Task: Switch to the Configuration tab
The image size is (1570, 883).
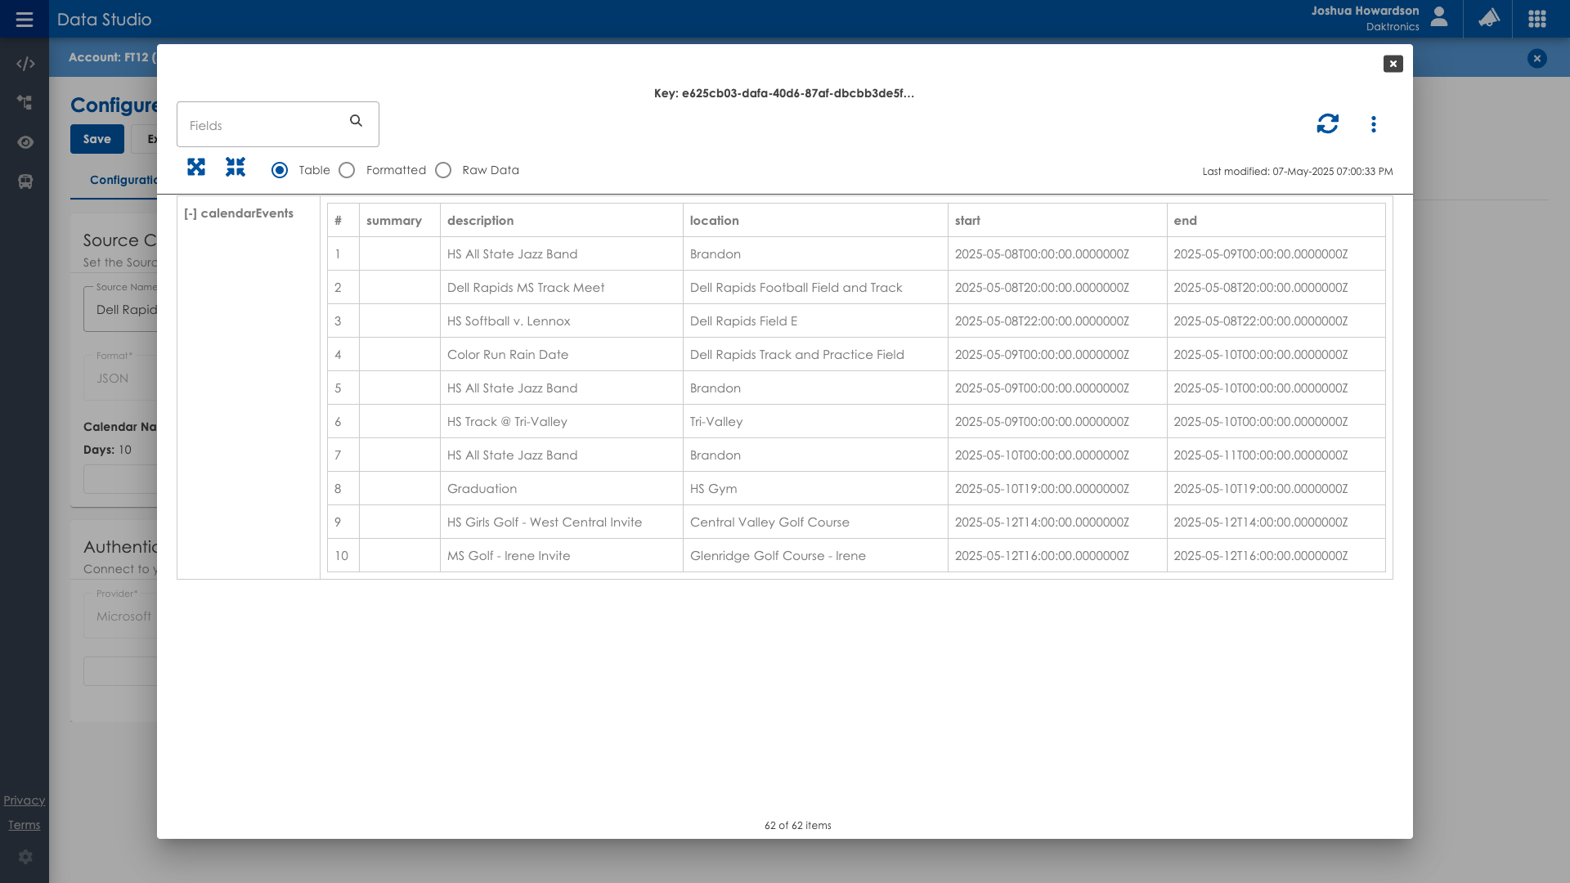Action: [x=124, y=181]
